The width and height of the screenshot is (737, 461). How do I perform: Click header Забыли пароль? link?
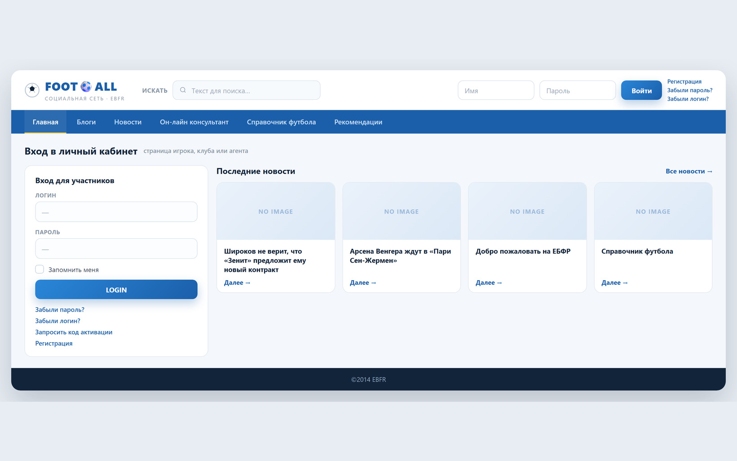(x=689, y=90)
